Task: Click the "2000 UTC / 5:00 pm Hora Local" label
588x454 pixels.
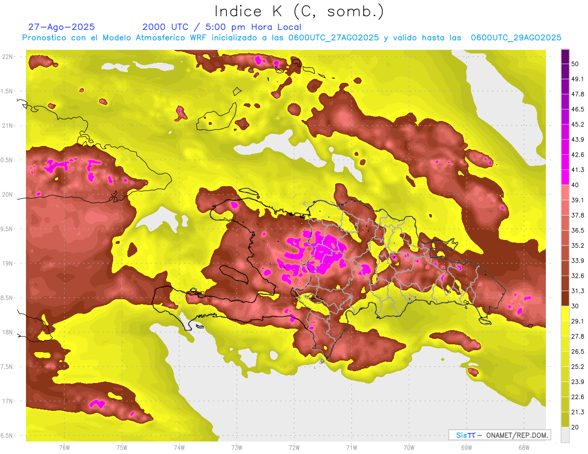Action: (x=221, y=27)
